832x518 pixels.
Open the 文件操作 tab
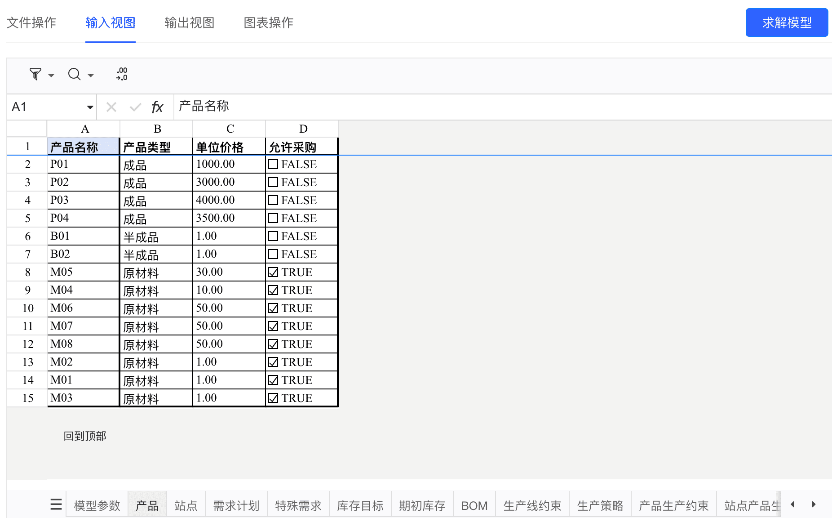pyautogui.click(x=31, y=22)
